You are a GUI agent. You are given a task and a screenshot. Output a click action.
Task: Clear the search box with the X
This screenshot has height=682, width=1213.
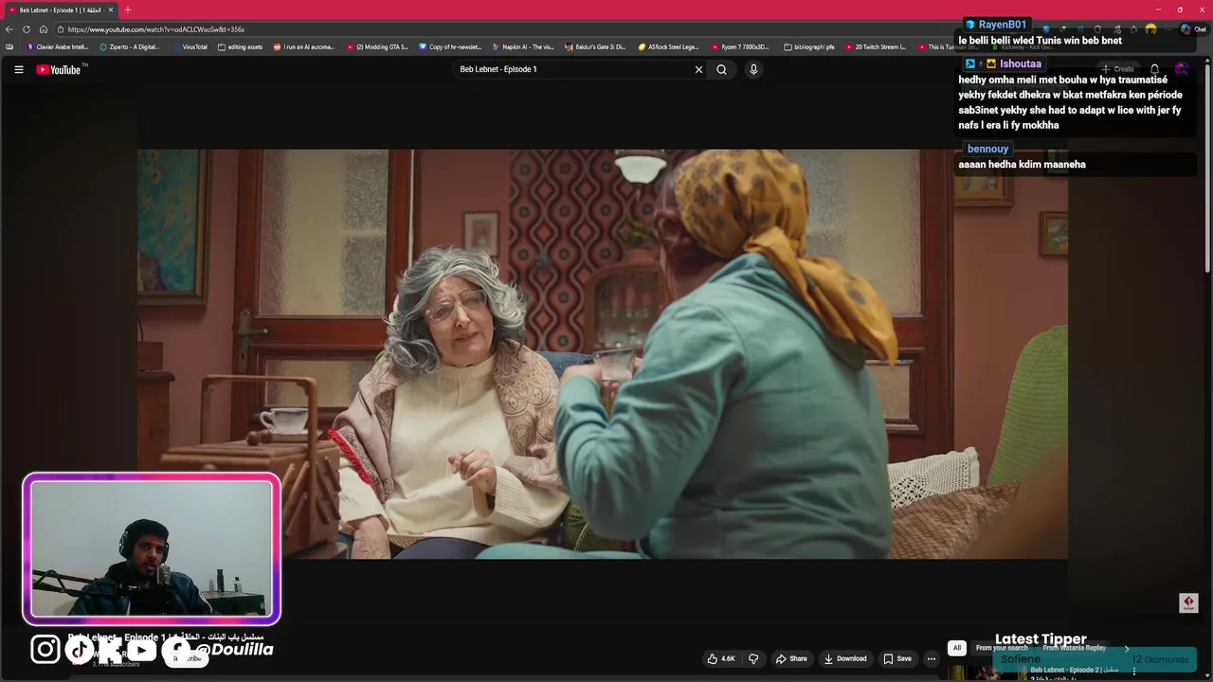[698, 69]
